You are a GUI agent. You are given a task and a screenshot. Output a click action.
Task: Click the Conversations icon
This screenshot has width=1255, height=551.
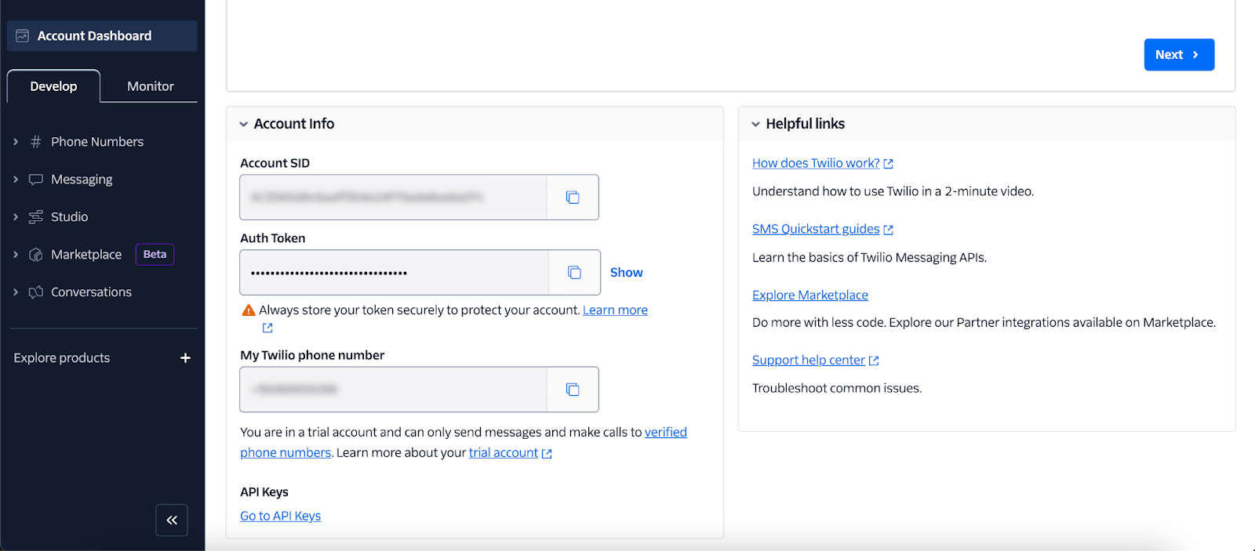tap(35, 292)
